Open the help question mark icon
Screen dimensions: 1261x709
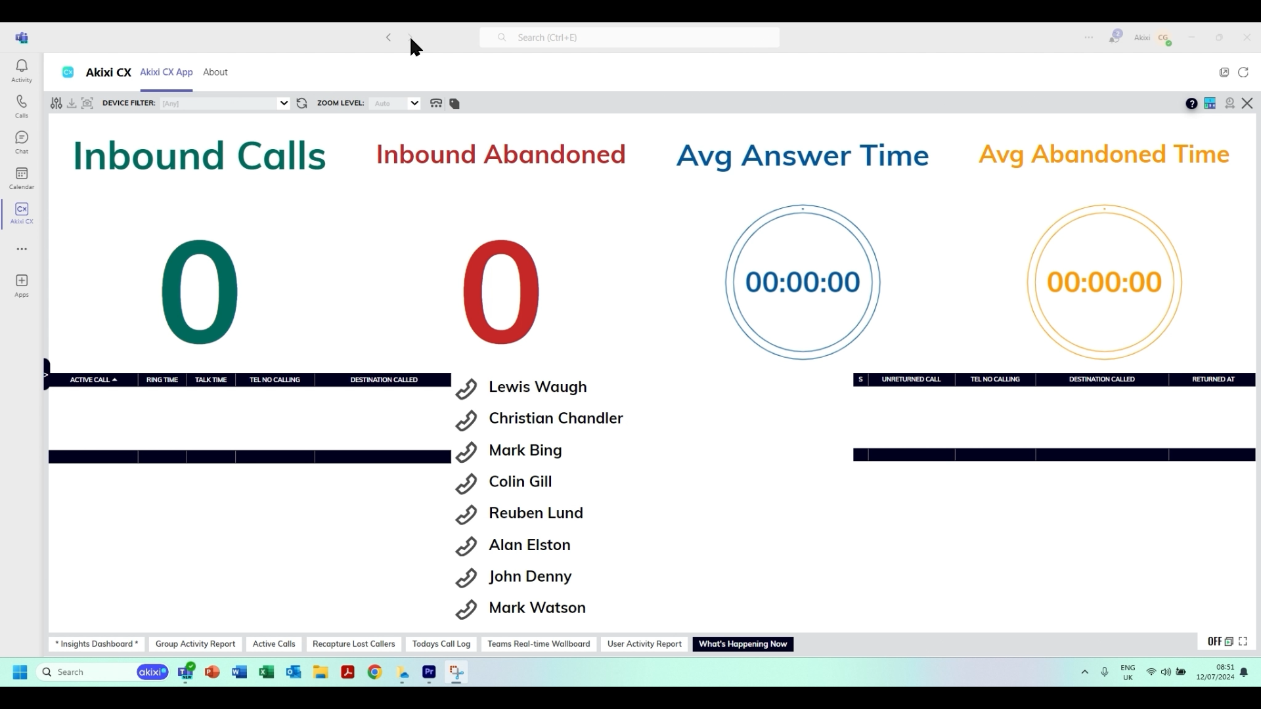point(1192,103)
